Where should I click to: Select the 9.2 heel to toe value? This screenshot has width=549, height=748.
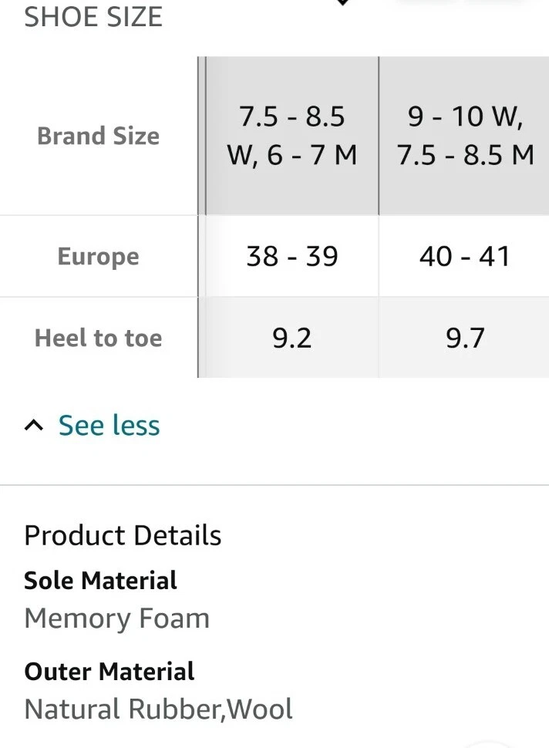(291, 338)
